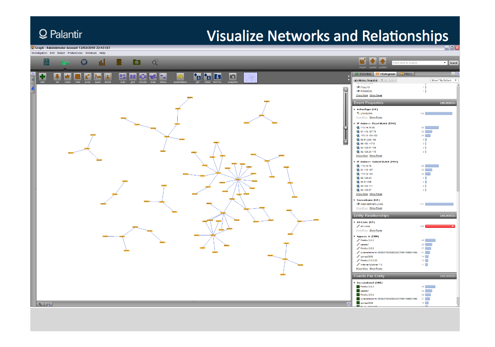Open the Edit menu

[52, 53]
